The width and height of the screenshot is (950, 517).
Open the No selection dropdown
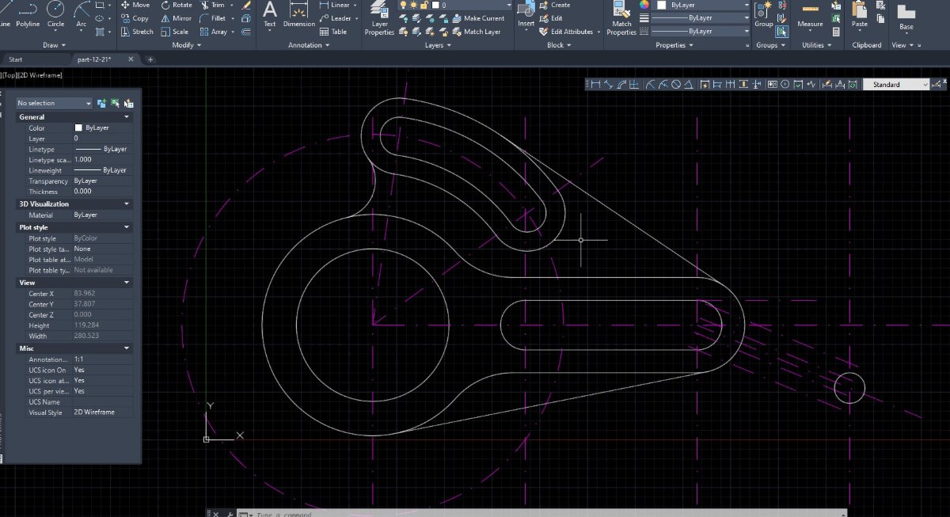tap(55, 103)
